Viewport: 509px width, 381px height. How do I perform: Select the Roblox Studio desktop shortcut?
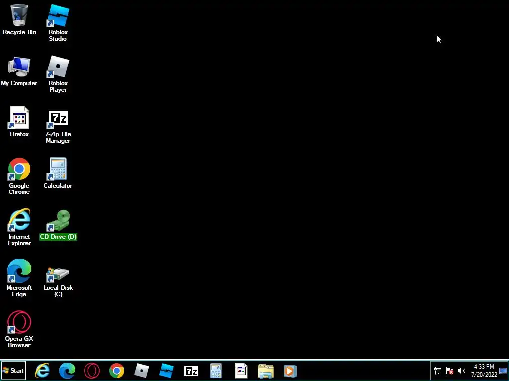coord(58,23)
